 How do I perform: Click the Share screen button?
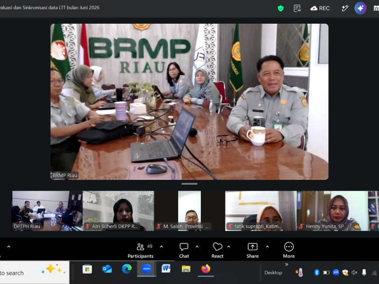click(253, 251)
